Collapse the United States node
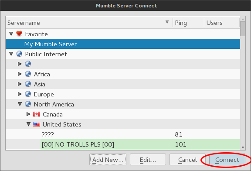Image resolution: width=251 pixels, height=171 pixels. 28,124
